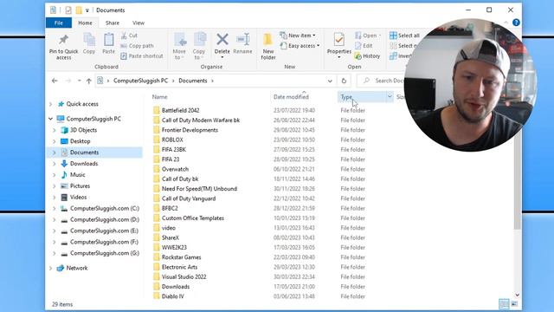Select the Rockstar Games folder
The image size is (554, 312).
click(181, 257)
